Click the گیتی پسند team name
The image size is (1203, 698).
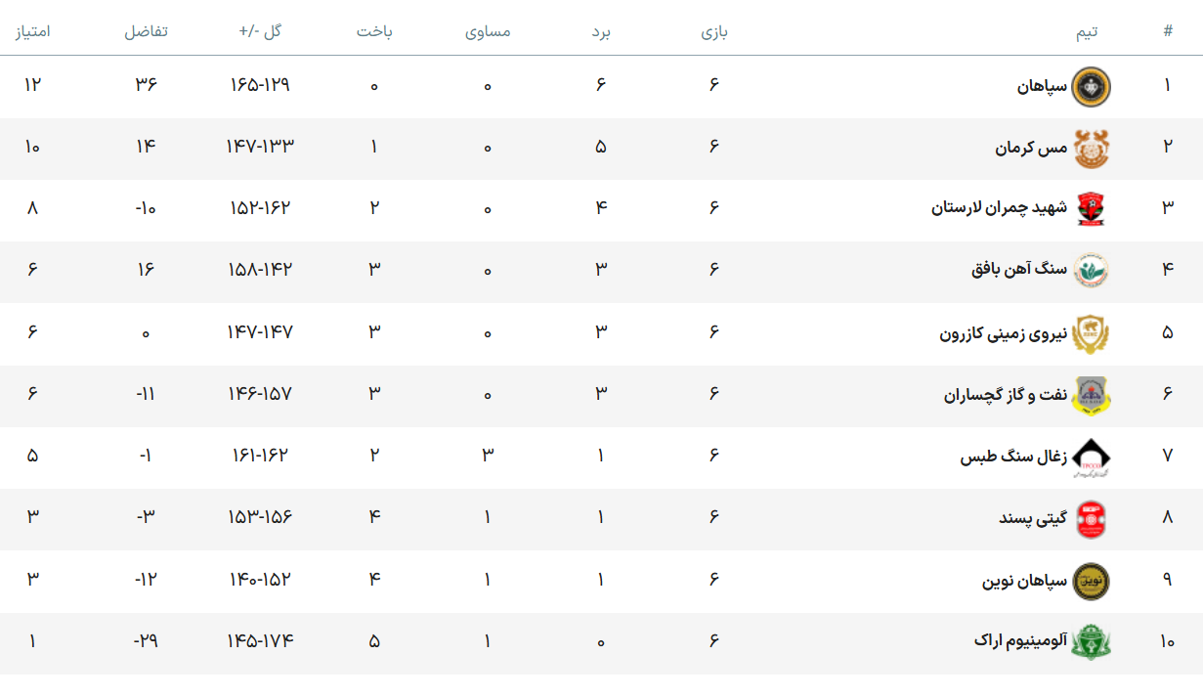[1033, 518]
